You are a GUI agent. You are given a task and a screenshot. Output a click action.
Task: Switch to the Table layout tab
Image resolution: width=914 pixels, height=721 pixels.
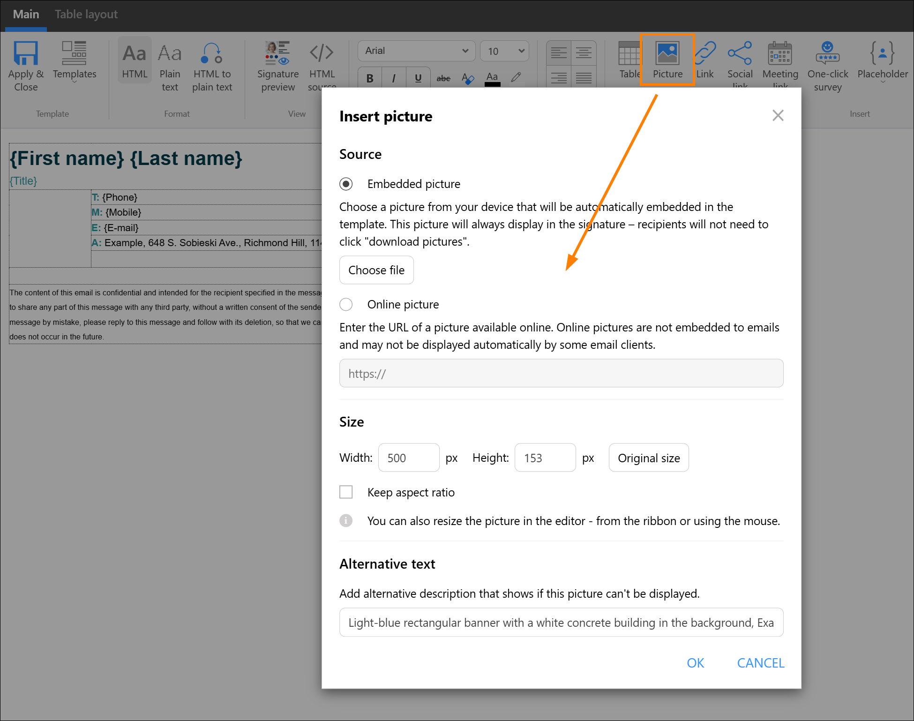[86, 14]
